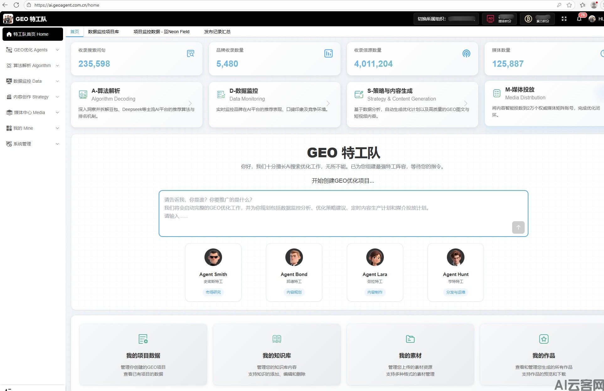Screen dimensions: 604x391
Task: Click the 收录信源数量 signal icon
Action: point(466,54)
